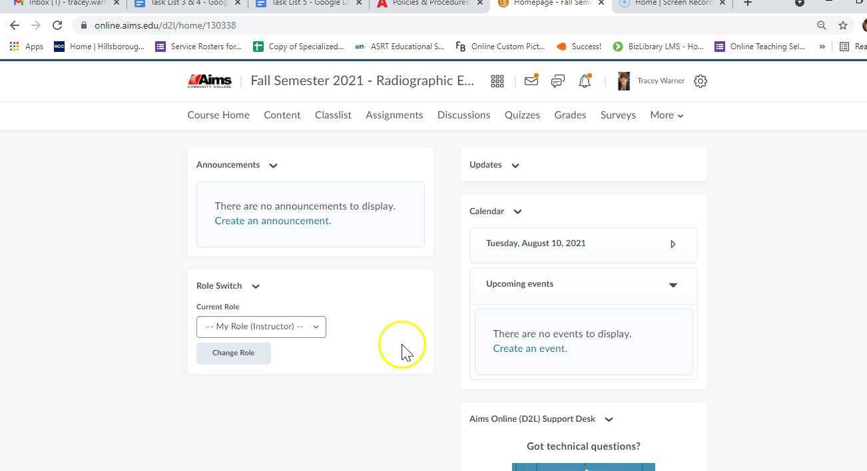Image resolution: width=867 pixels, height=471 pixels.
Task: Toggle the bookmark star in the address bar
Action: point(843,25)
